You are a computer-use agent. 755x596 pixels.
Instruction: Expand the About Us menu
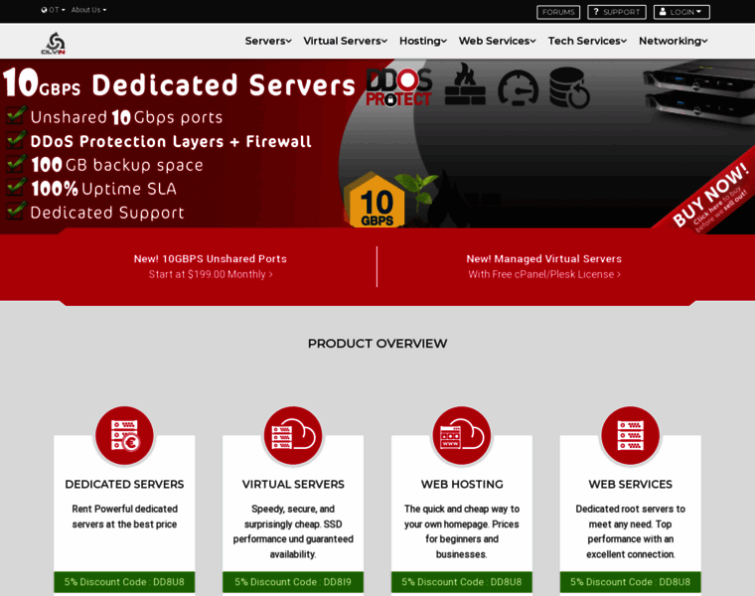(x=88, y=10)
